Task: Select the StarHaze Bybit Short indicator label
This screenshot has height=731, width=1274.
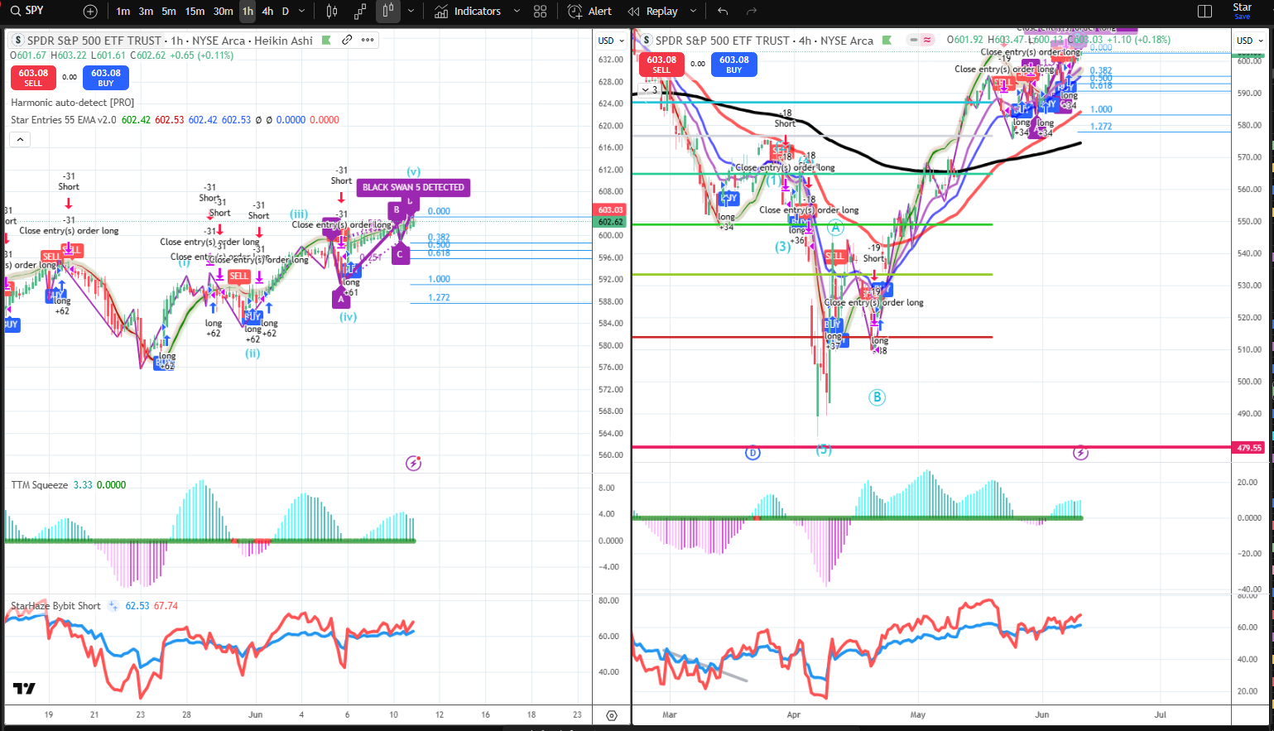Action: 56,606
